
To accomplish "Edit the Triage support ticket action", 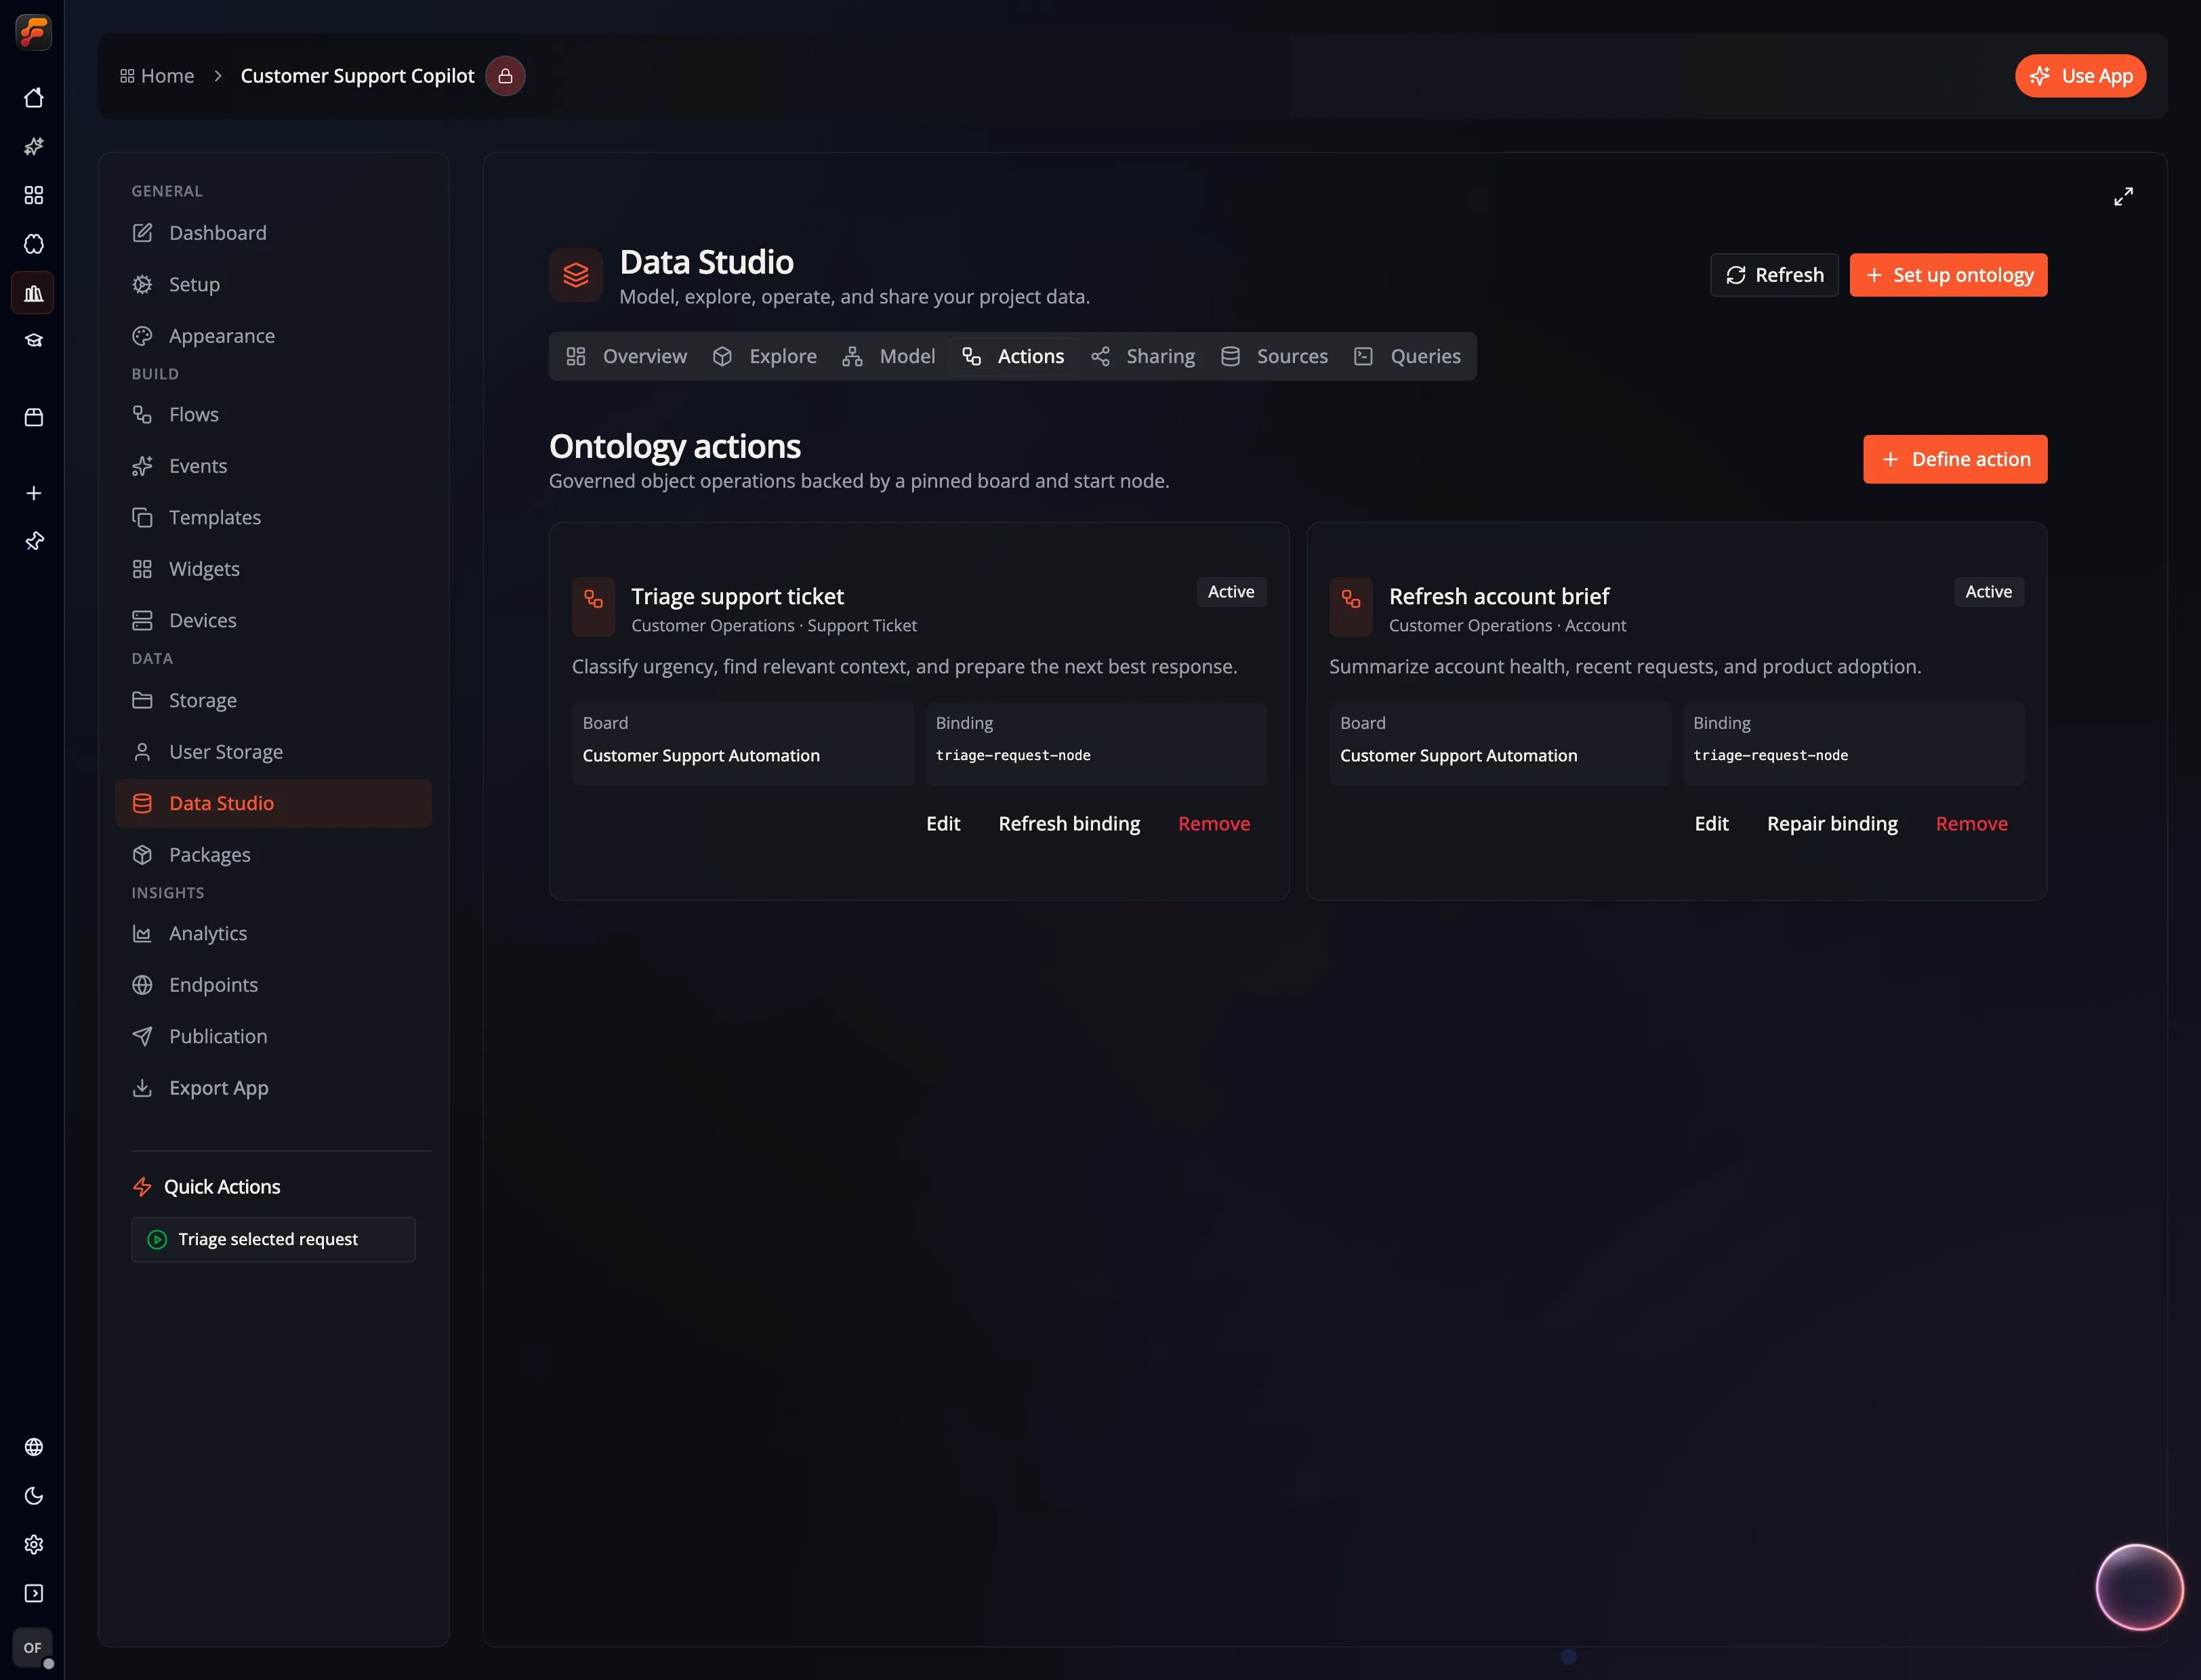I will coord(943,824).
